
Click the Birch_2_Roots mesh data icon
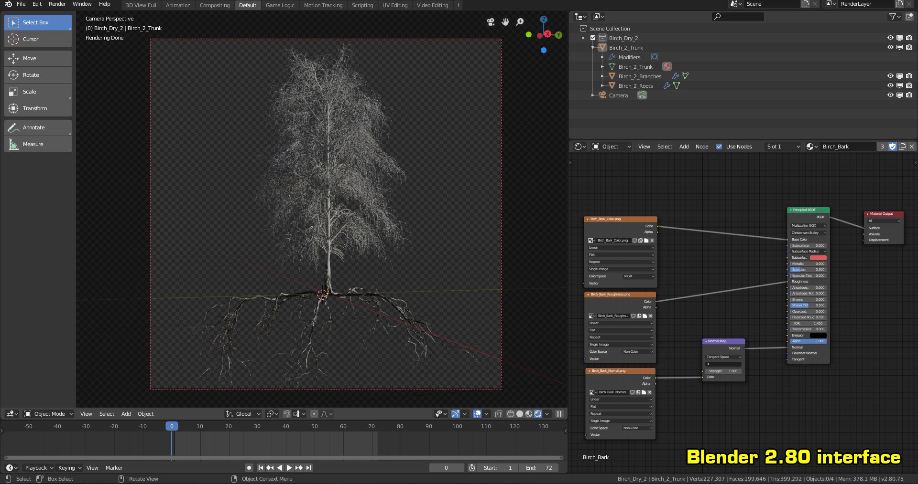pos(677,85)
